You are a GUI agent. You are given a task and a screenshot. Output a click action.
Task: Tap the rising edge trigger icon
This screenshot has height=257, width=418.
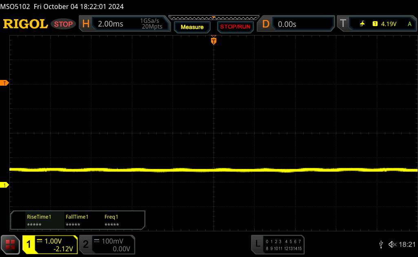pos(362,24)
